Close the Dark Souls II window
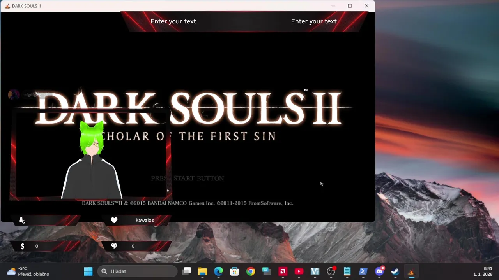The height and width of the screenshot is (280, 499). tap(366, 6)
